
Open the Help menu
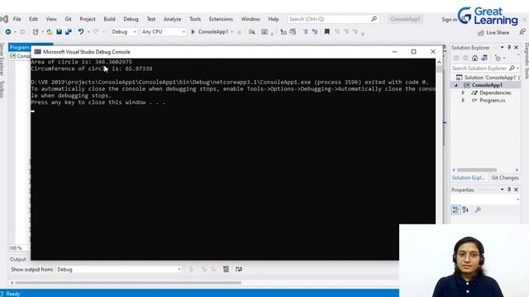274,19
